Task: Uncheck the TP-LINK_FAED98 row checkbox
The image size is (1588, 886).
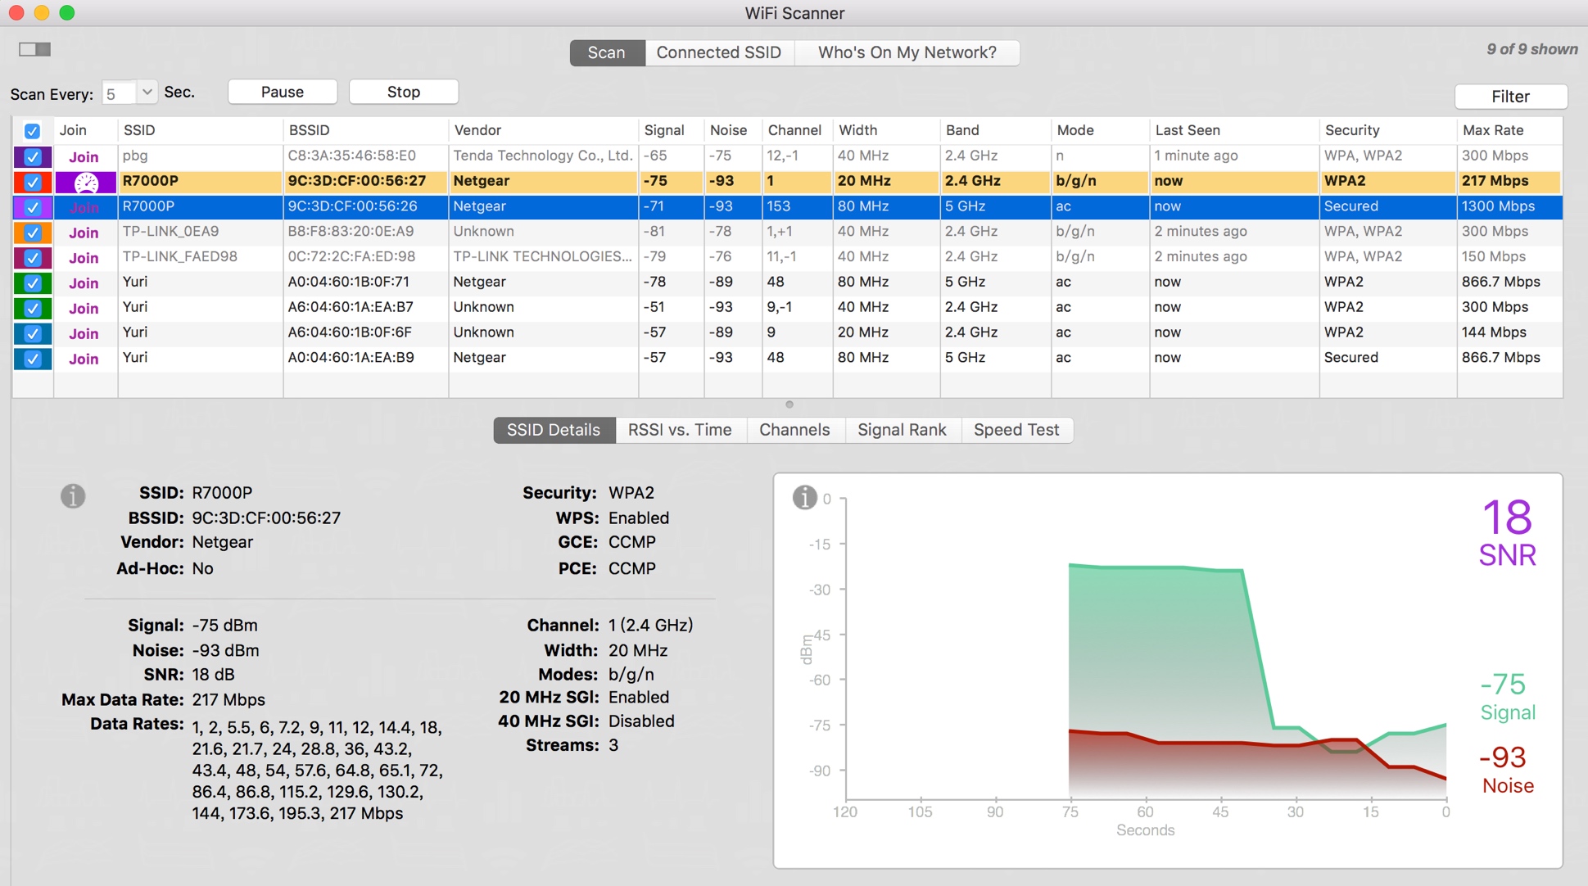Action: pyautogui.click(x=33, y=258)
